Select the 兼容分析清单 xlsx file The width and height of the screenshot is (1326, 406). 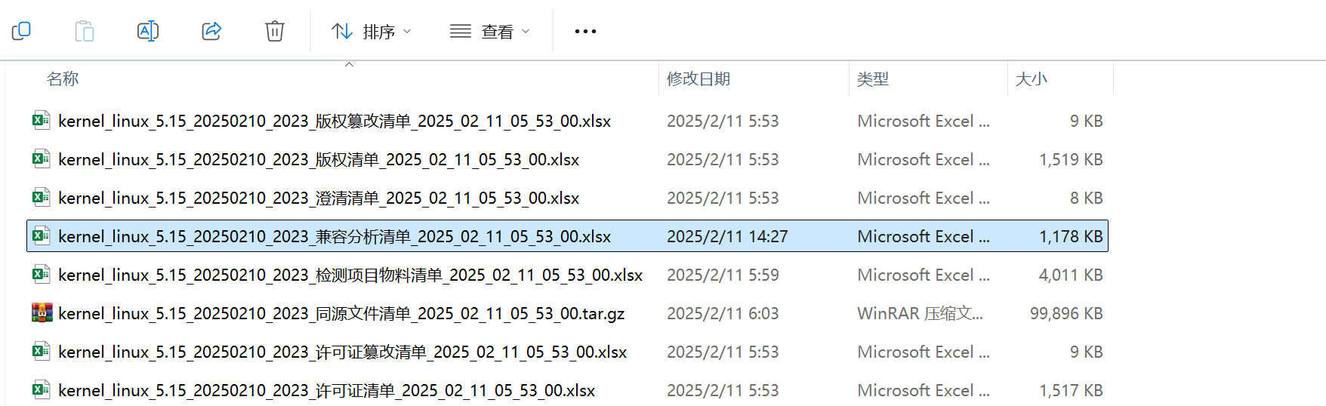[567, 236]
